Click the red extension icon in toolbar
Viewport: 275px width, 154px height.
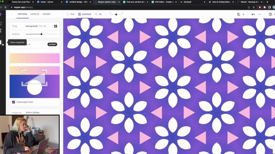pos(260,7)
